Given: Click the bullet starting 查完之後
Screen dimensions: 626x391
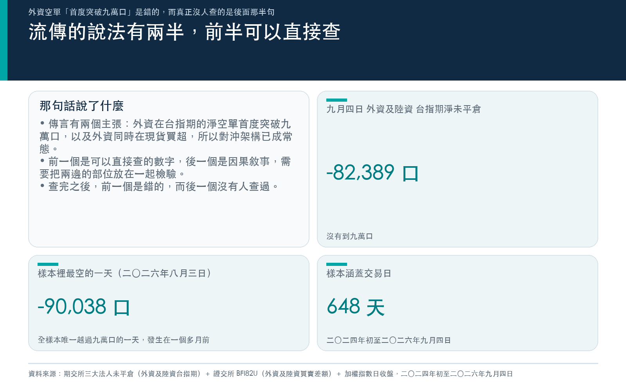Looking at the screenshot, I should [x=159, y=187].
